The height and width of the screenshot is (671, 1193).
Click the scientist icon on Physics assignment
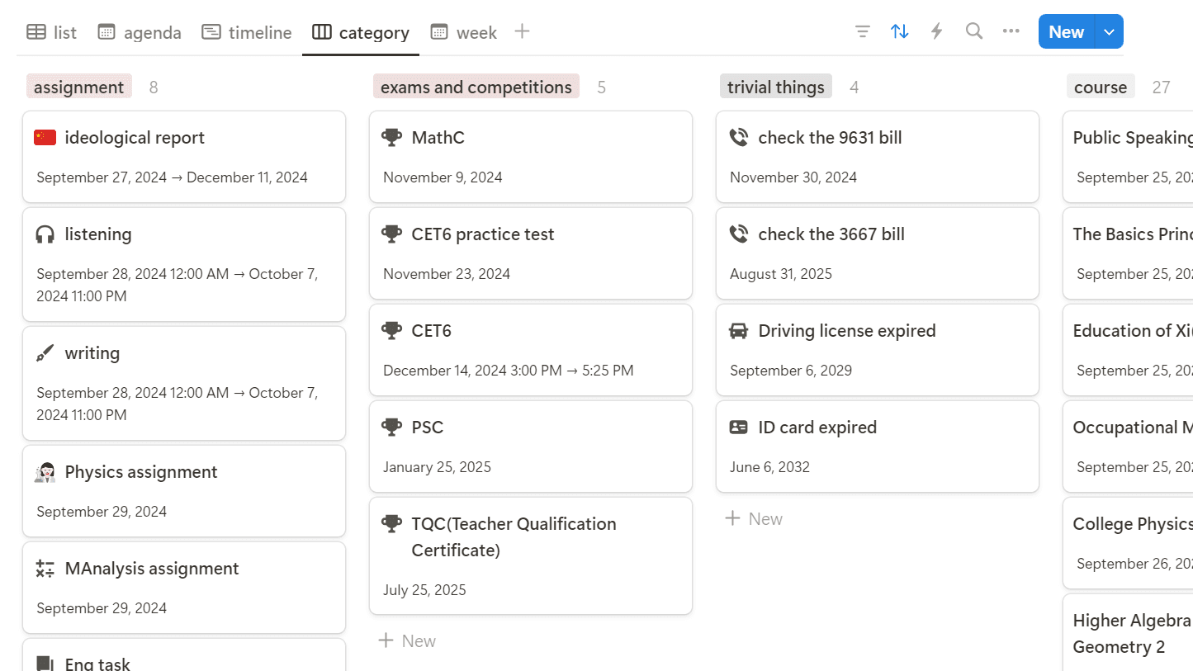pyautogui.click(x=45, y=472)
